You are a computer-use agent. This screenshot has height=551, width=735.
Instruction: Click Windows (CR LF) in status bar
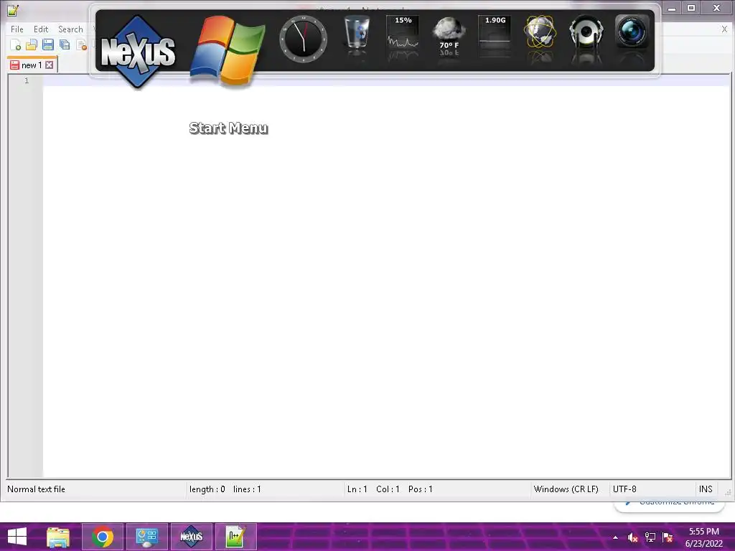point(566,489)
